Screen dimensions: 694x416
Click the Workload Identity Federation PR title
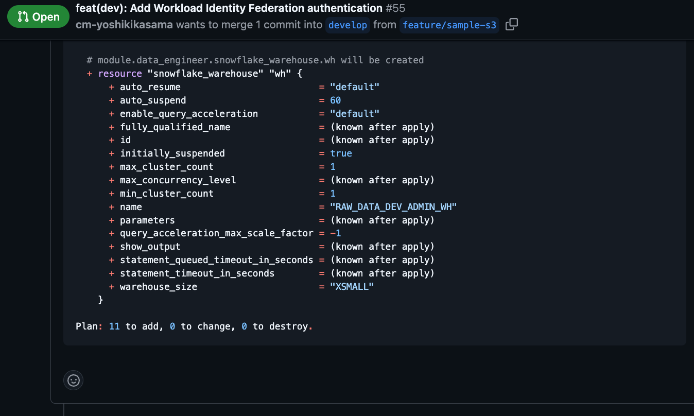[229, 8]
